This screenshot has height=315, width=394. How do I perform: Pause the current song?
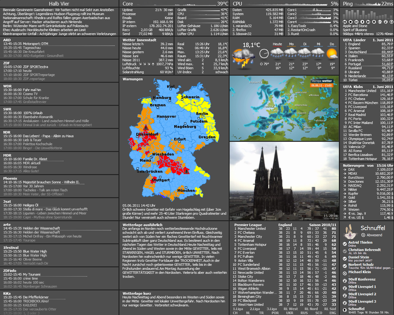click(356, 22)
